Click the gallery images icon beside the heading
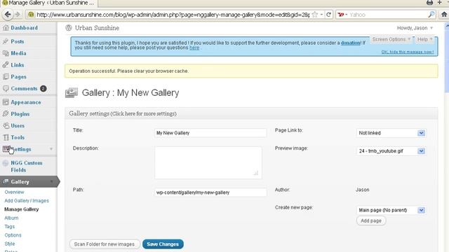 point(72,92)
